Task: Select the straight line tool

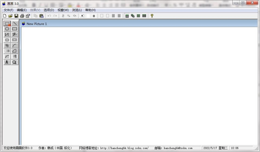Action: [15, 23]
